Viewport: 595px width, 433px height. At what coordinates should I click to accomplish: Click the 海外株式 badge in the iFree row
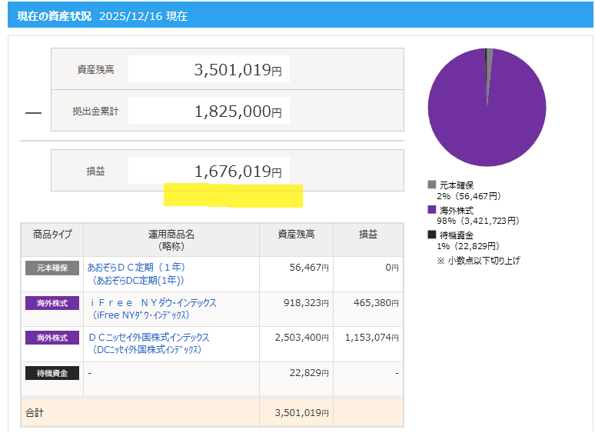pyautogui.click(x=52, y=303)
